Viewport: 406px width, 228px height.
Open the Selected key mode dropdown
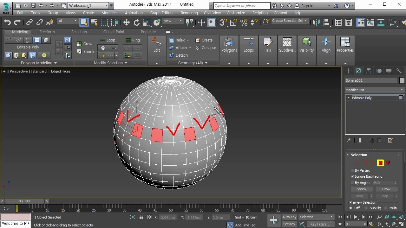click(316, 217)
